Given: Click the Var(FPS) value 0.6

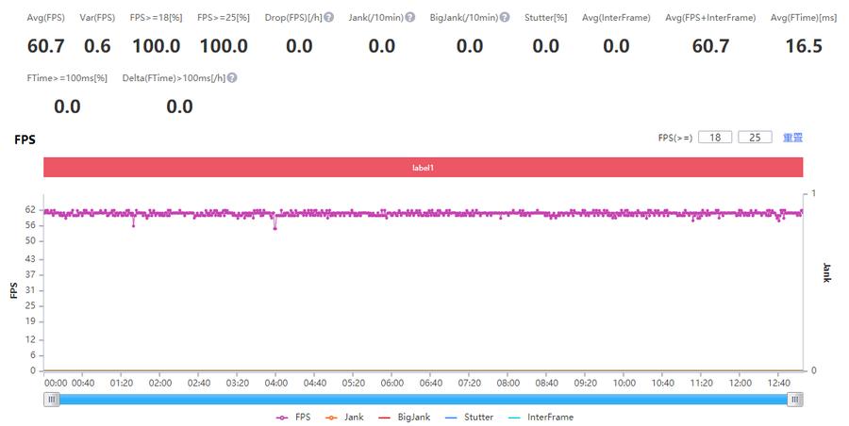Looking at the screenshot, I should 97,46.
